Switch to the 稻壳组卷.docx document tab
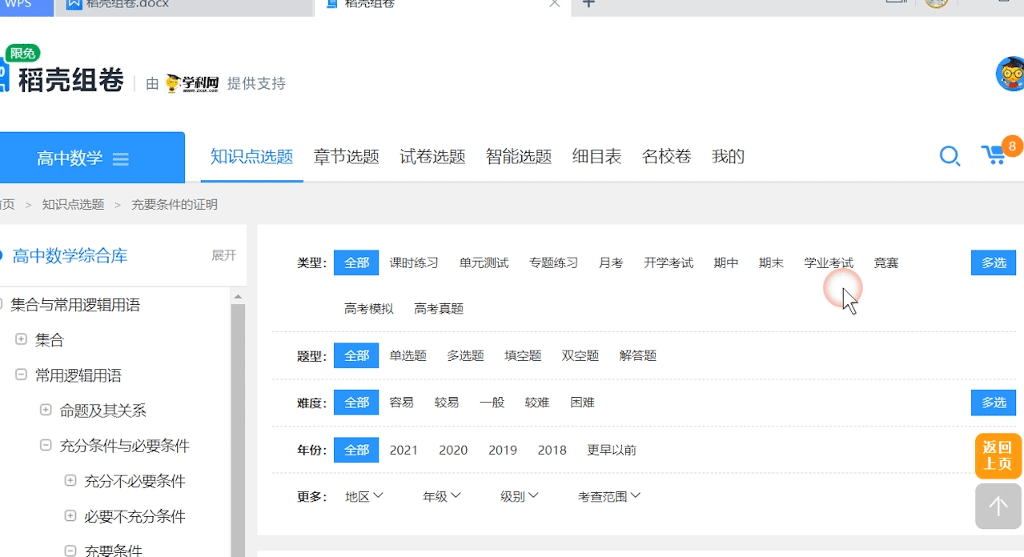 click(x=183, y=4)
